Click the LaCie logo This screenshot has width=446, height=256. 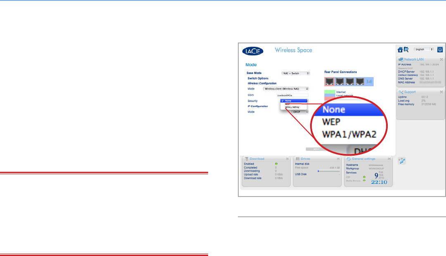click(253, 51)
